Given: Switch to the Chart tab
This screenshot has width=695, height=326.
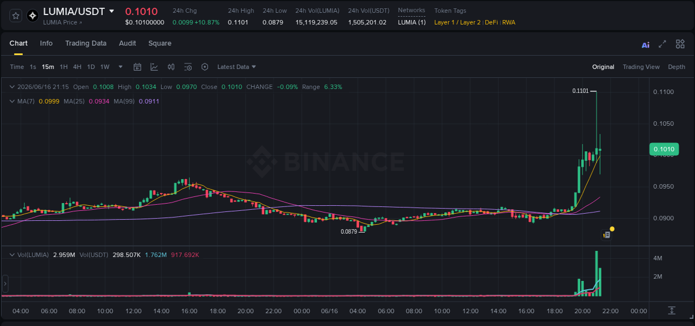Looking at the screenshot, I should (x=18, y=43).
